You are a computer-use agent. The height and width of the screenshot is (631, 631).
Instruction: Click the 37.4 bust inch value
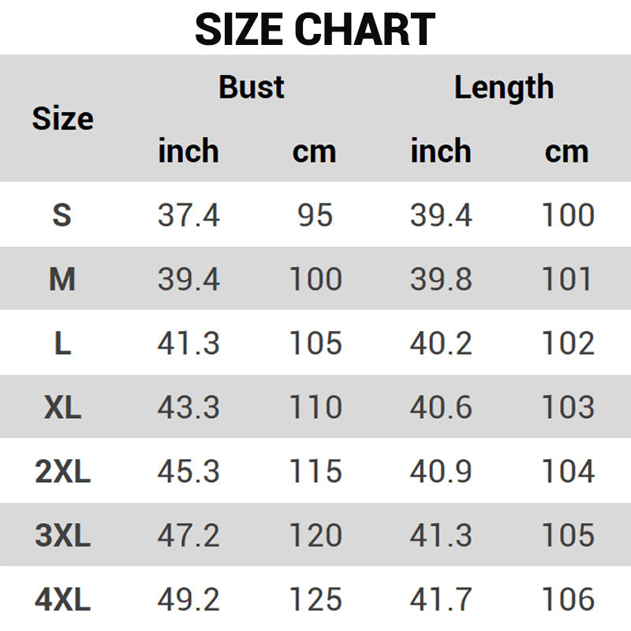189,215
